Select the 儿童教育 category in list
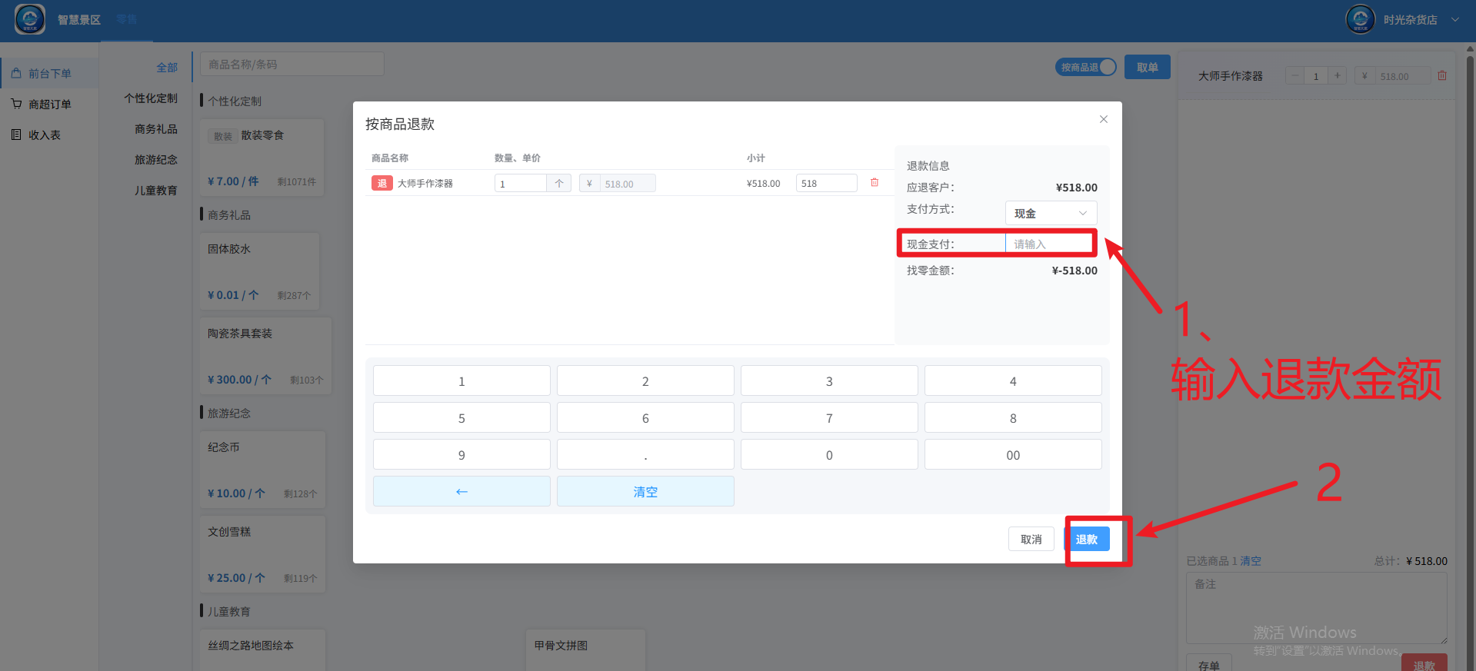The image size is (1476, 671). (156, 190)
